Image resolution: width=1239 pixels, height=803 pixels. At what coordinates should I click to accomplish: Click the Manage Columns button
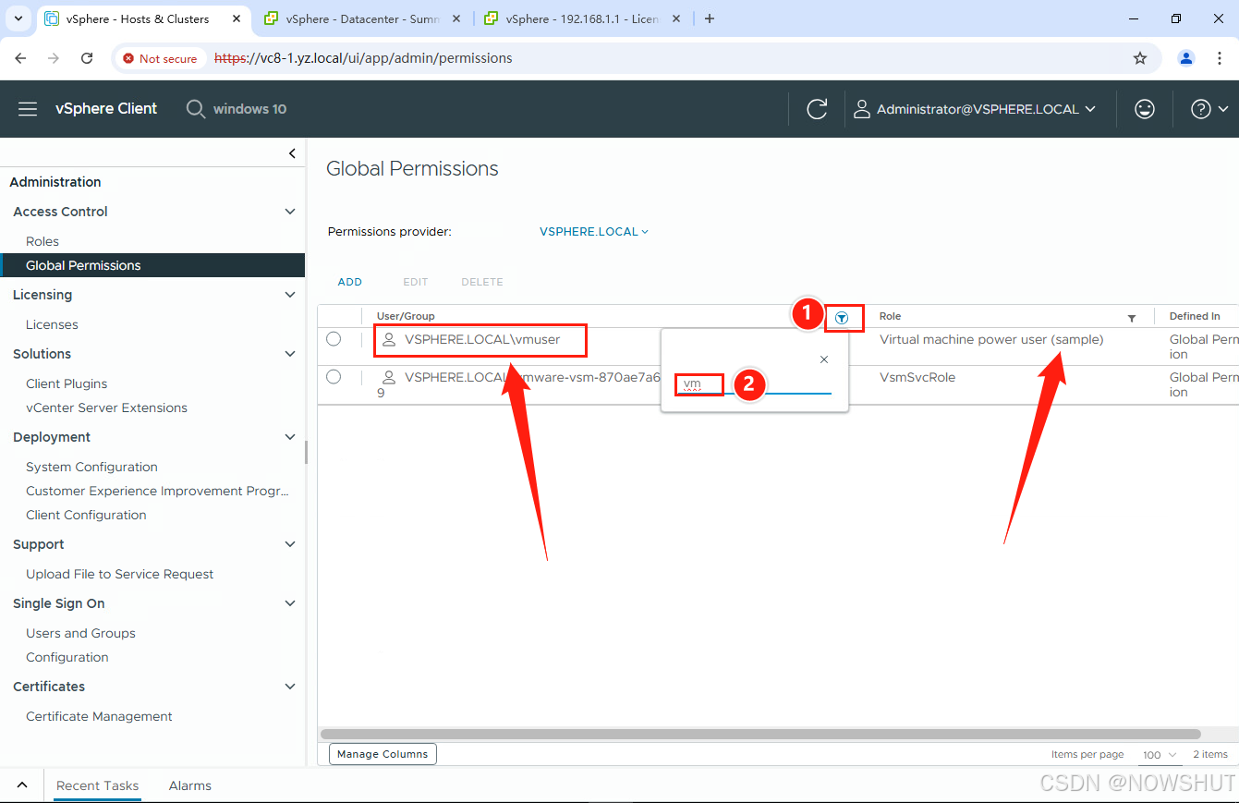383,754
